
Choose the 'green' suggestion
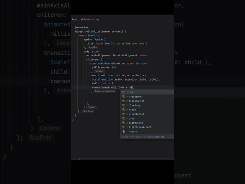[147, 110]
